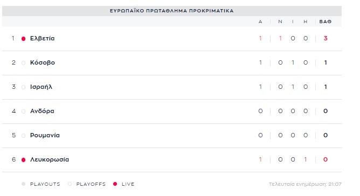Viewport: 360px width, 196px height.
Task: Click the Ελβετία points value 3
Action: pyautogui.click(x=326, y=38)
